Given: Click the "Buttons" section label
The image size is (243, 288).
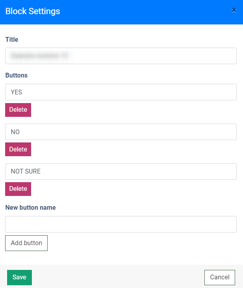Looking at the screenshot, I should pyautogui.click(x=16, y=75).
